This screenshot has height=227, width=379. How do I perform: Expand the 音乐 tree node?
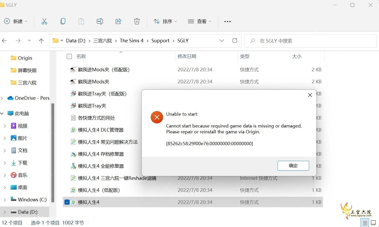click(5, 175)
